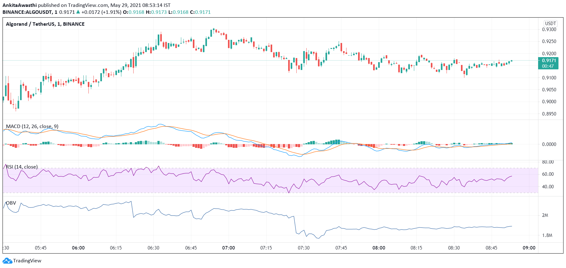
Task: Click the 05:45 time axis marker
Action: pyautogui.click(x=41, y=248)
